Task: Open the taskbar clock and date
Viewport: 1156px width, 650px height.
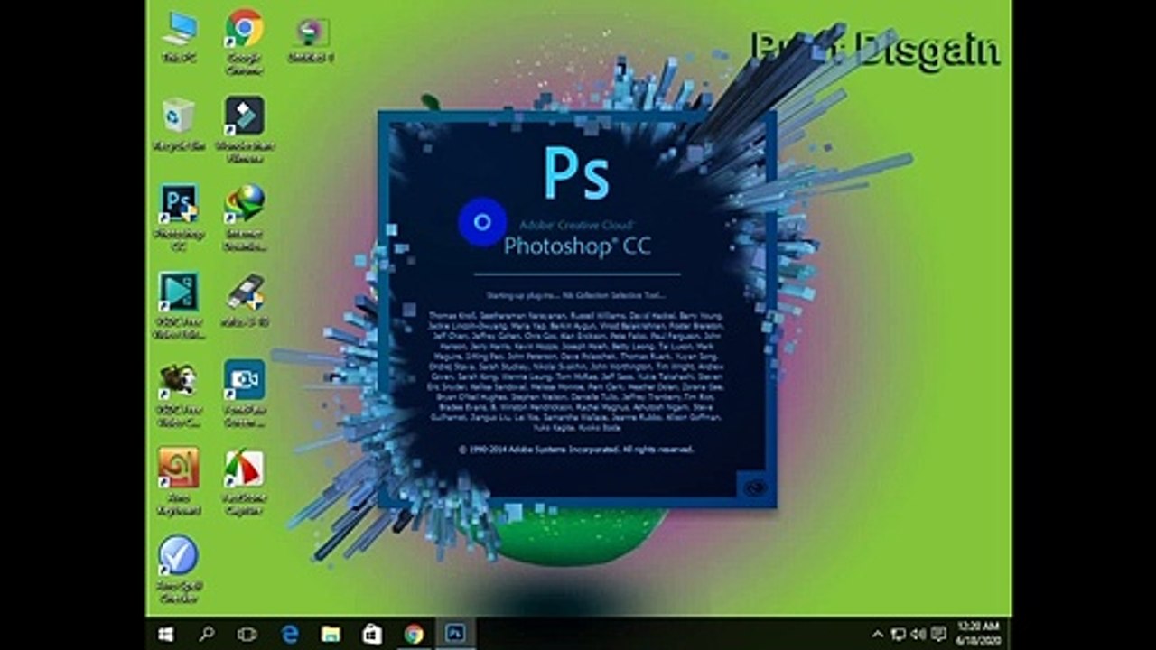Action: coord(978,634)
